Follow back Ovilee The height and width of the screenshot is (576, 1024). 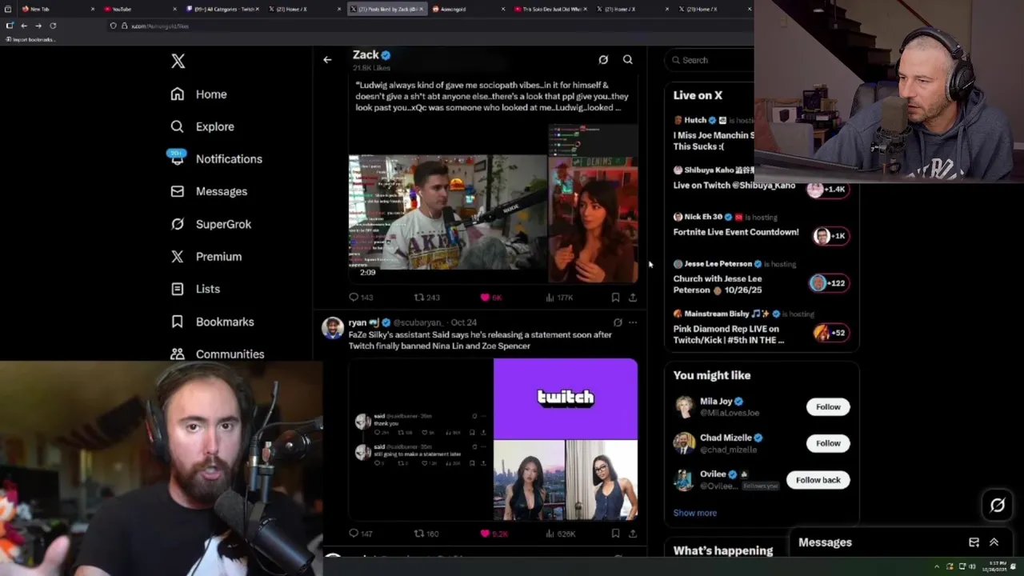click(x=818, y=480)
